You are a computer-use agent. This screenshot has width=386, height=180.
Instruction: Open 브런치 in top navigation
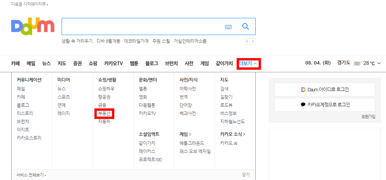click(171, 63)
